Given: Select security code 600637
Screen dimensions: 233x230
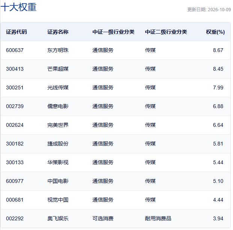Looking at the screenshot, I should click(15, 50).
